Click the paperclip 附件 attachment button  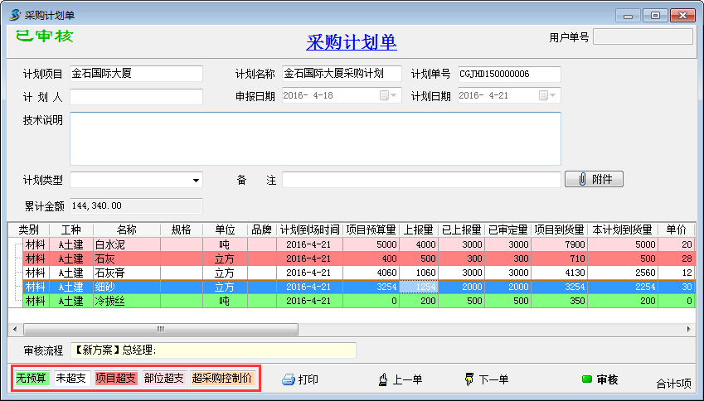(x=594, y=180)
